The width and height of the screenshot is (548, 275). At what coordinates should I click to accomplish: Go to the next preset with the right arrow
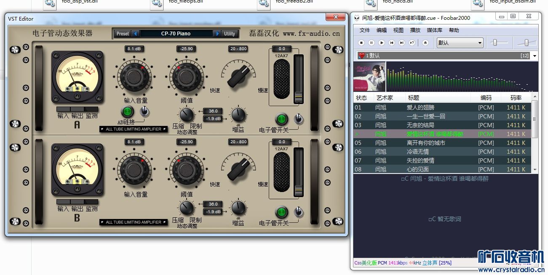click(217, 34)
